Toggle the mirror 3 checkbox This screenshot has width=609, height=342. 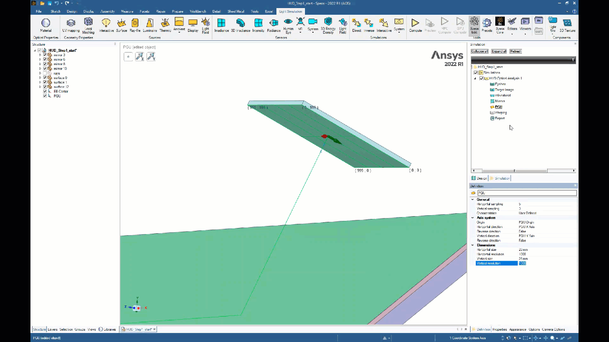(x=45, y=55)
